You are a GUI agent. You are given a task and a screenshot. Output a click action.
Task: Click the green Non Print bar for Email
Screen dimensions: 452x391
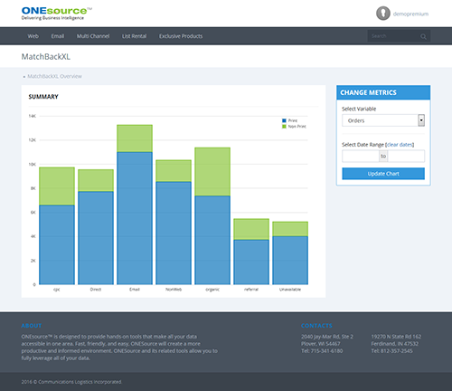coord(135,138)
